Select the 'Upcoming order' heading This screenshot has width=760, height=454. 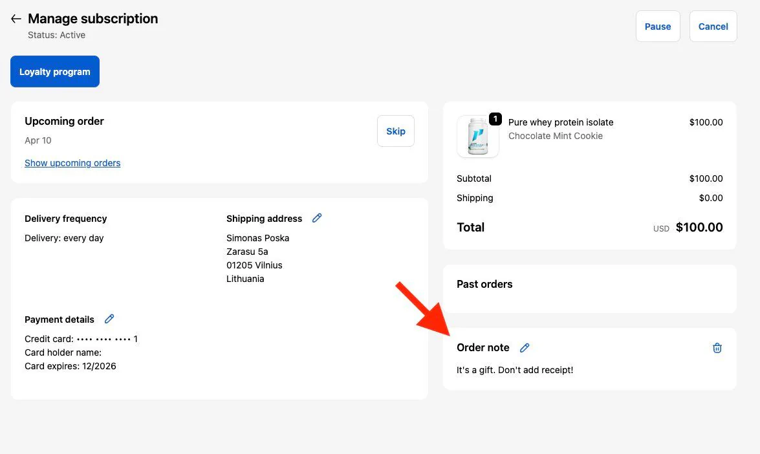pos(65,121)
